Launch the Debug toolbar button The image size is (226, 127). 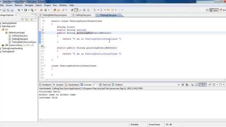coord(19,10)
